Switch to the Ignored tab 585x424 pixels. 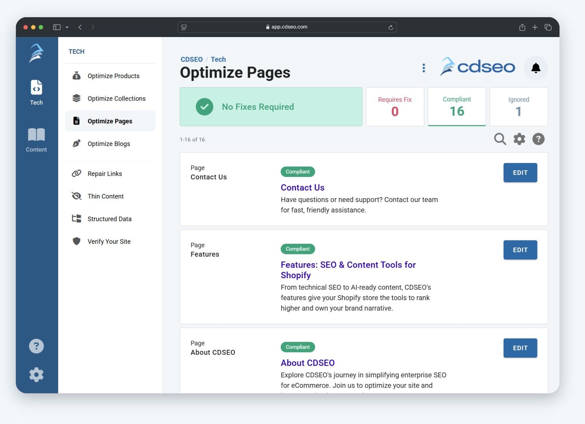[518, 106]
